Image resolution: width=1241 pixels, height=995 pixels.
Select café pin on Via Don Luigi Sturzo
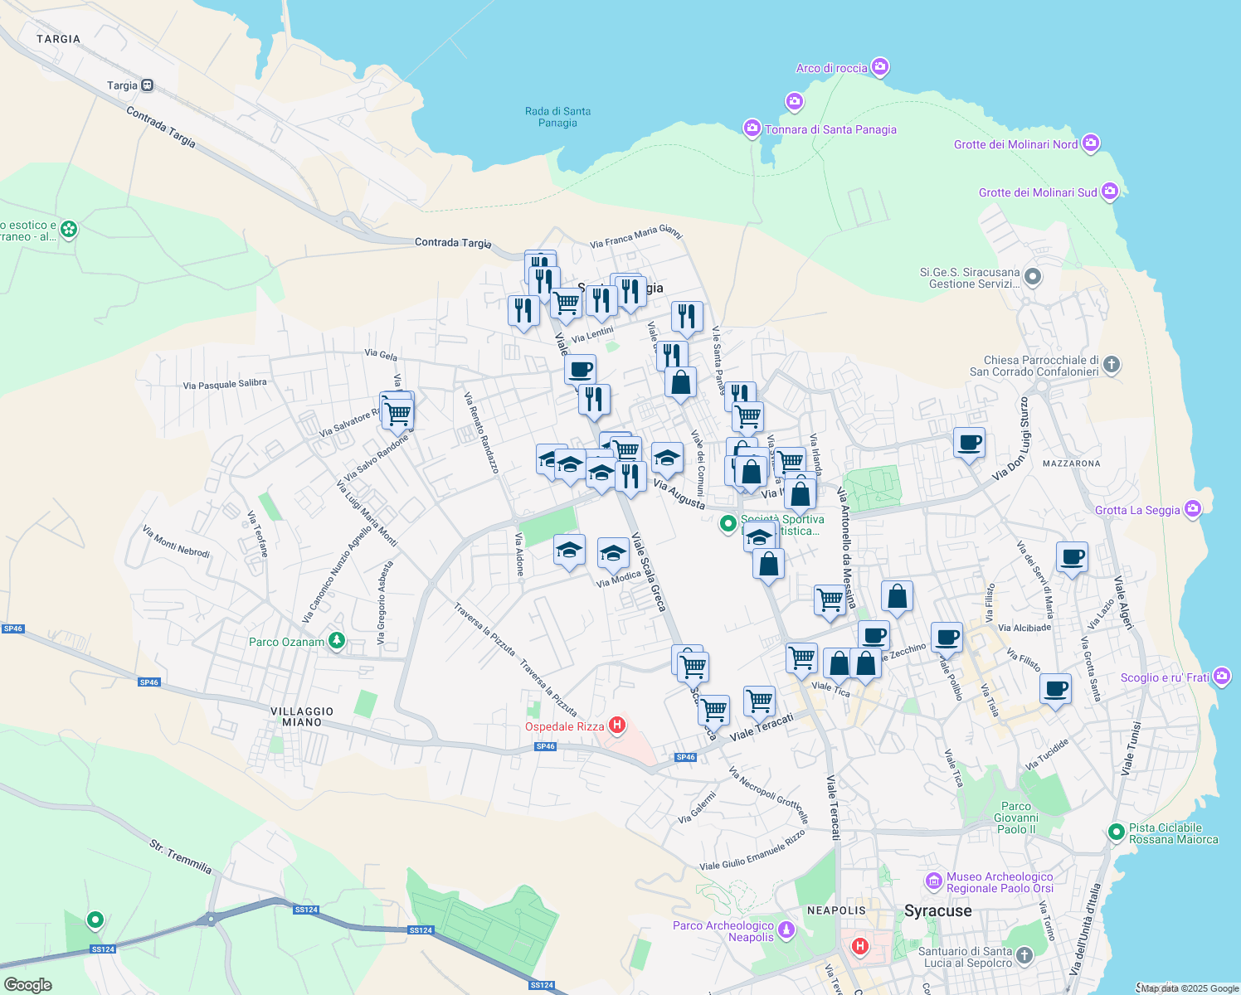[x=968, y=442]
